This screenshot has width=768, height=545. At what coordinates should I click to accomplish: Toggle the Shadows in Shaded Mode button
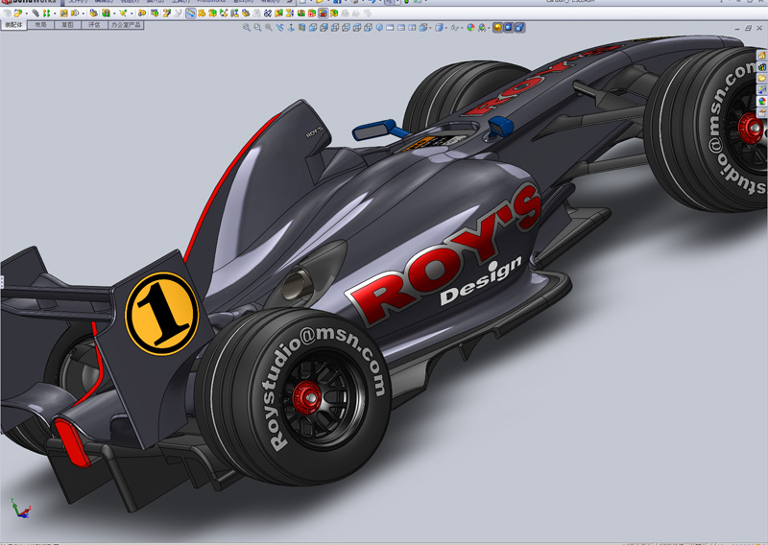pos(509,28)
